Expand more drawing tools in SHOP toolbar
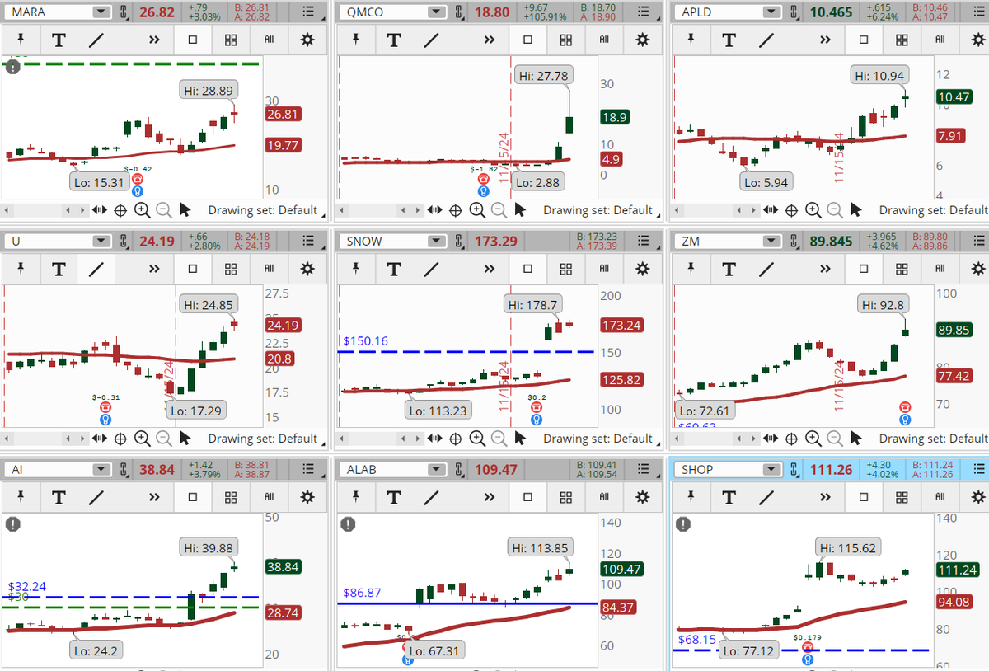Image resolution: width=989 pixels, height=671 pixels. coord(824,497)
